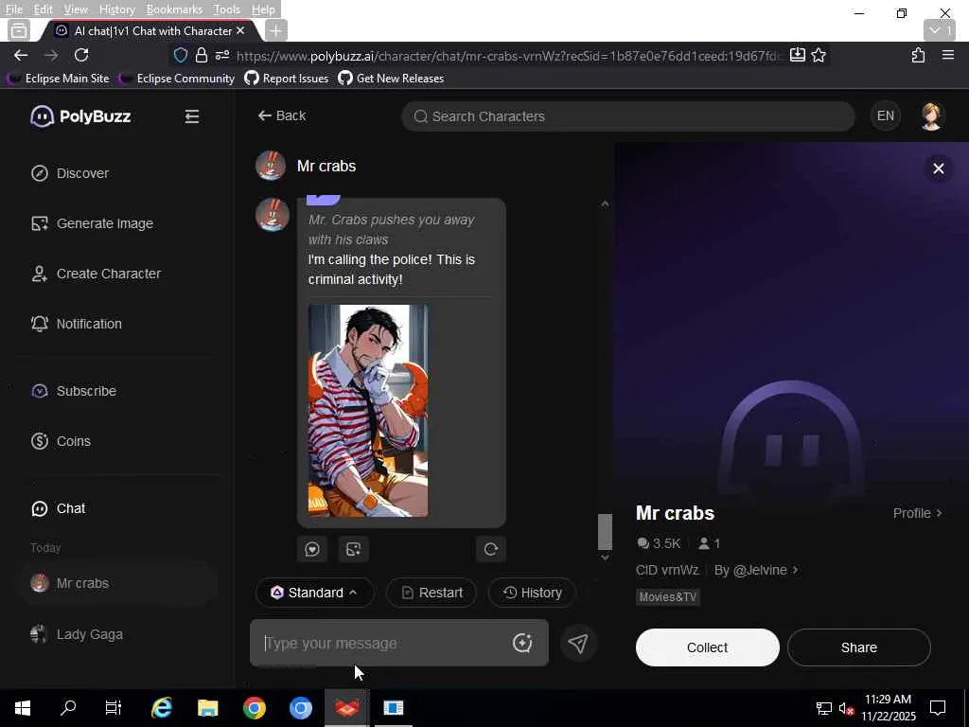969x727 pixels.
Task: Focus the Search Characters field
Action: (628, 116)
